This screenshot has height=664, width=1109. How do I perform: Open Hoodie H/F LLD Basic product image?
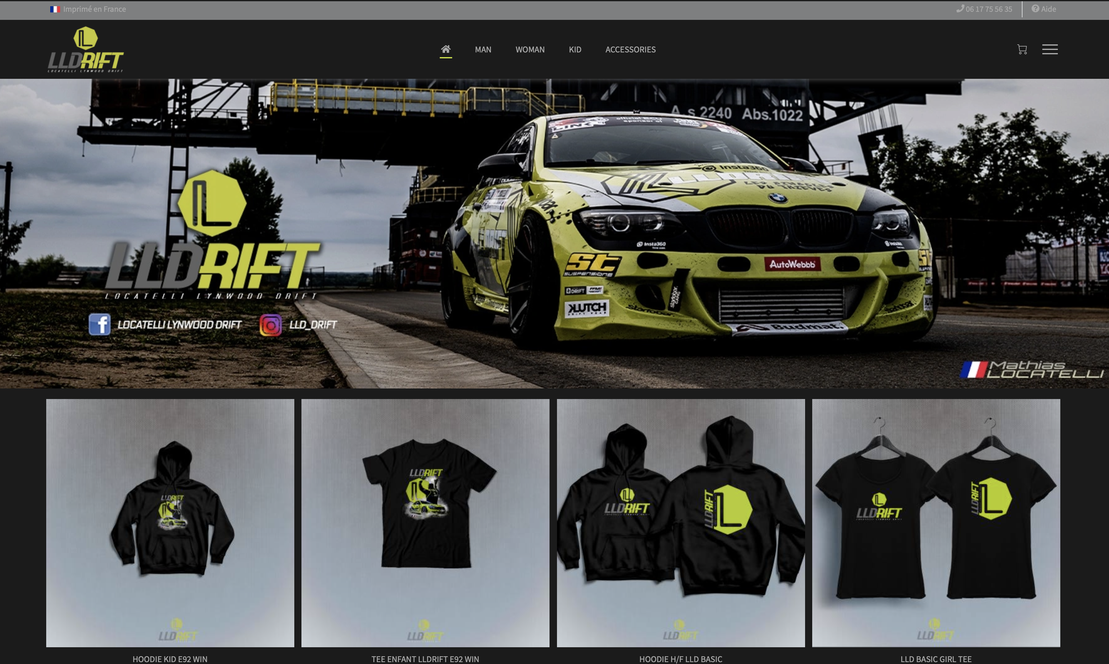[x=681, y=523]
